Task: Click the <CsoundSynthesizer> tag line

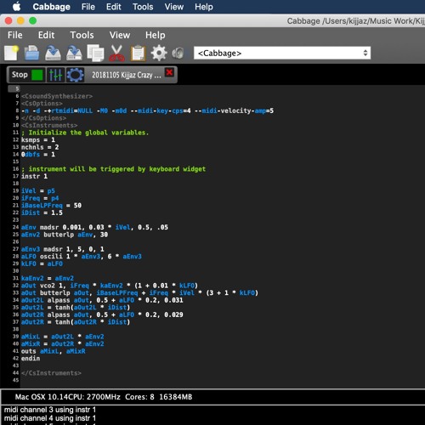Action: pos(57,96)
